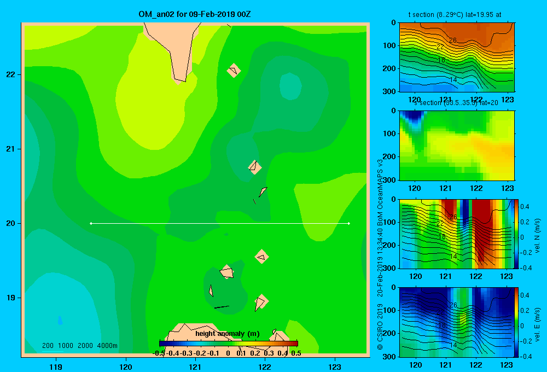The width and height of the screenshot is (547, 372).
Task: Click latitude tick label 22 on main map
Action: 11,74
